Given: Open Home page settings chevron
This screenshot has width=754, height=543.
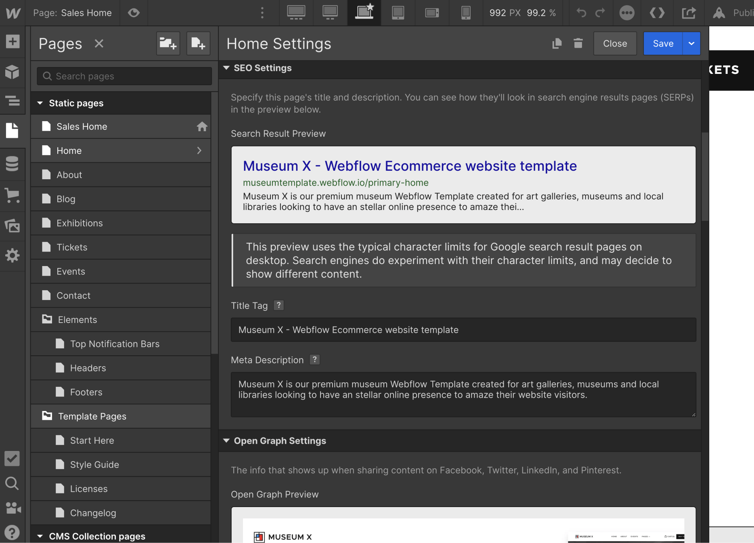Looking at the screenshot, I should 199,151.
